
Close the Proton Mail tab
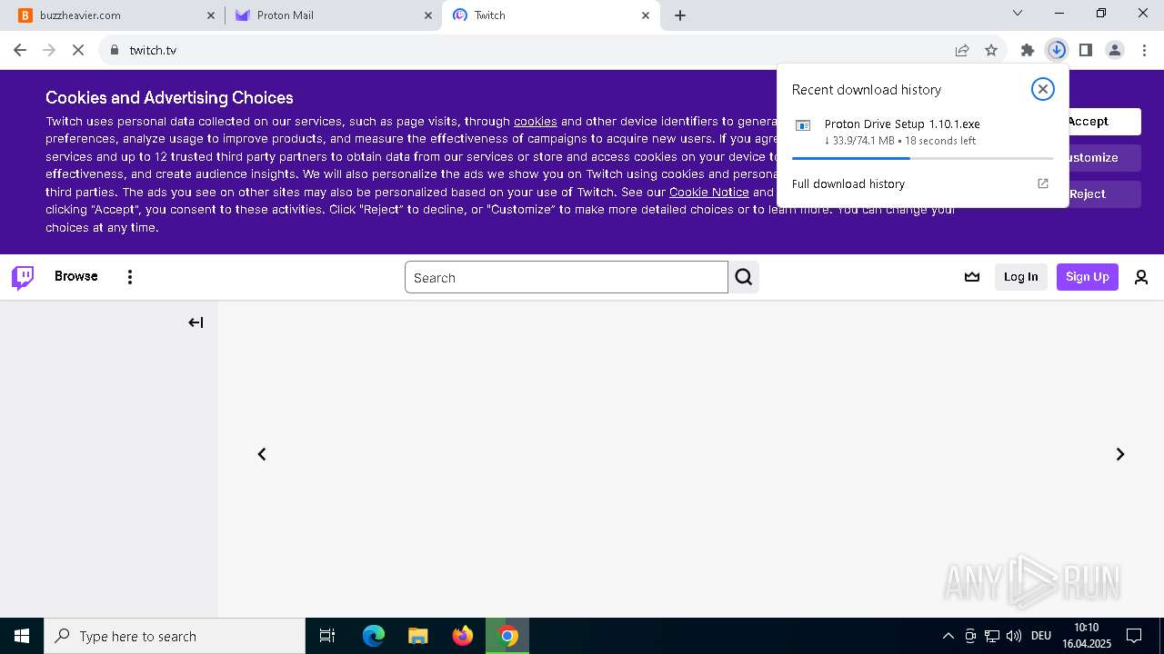point(428,15)
